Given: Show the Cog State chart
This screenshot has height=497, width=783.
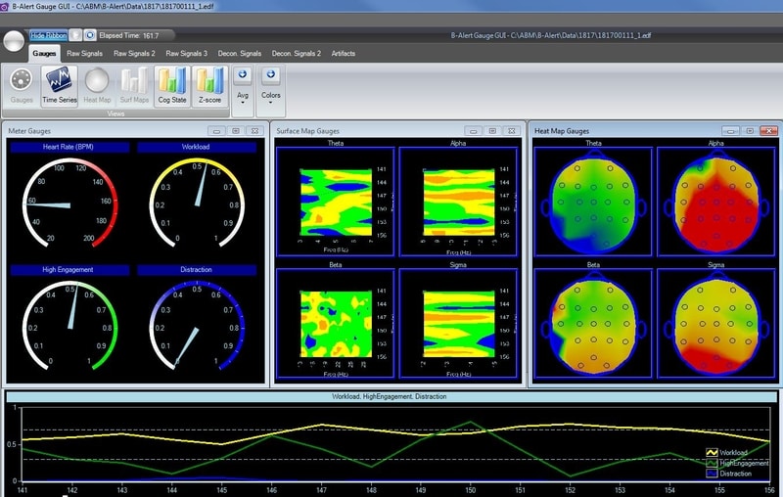Looking at the screenshot, I should click(x=172, y=84).
